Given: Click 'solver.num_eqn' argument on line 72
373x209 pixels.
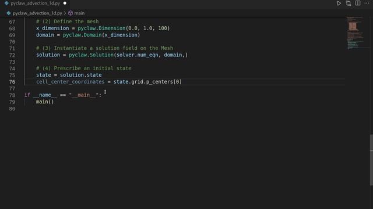Looking at the screenshot, I should pos(137,55).
